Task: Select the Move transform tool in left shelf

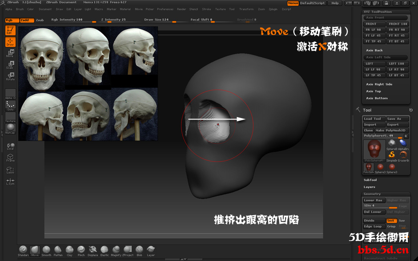Action: click(x=10, y=53)
